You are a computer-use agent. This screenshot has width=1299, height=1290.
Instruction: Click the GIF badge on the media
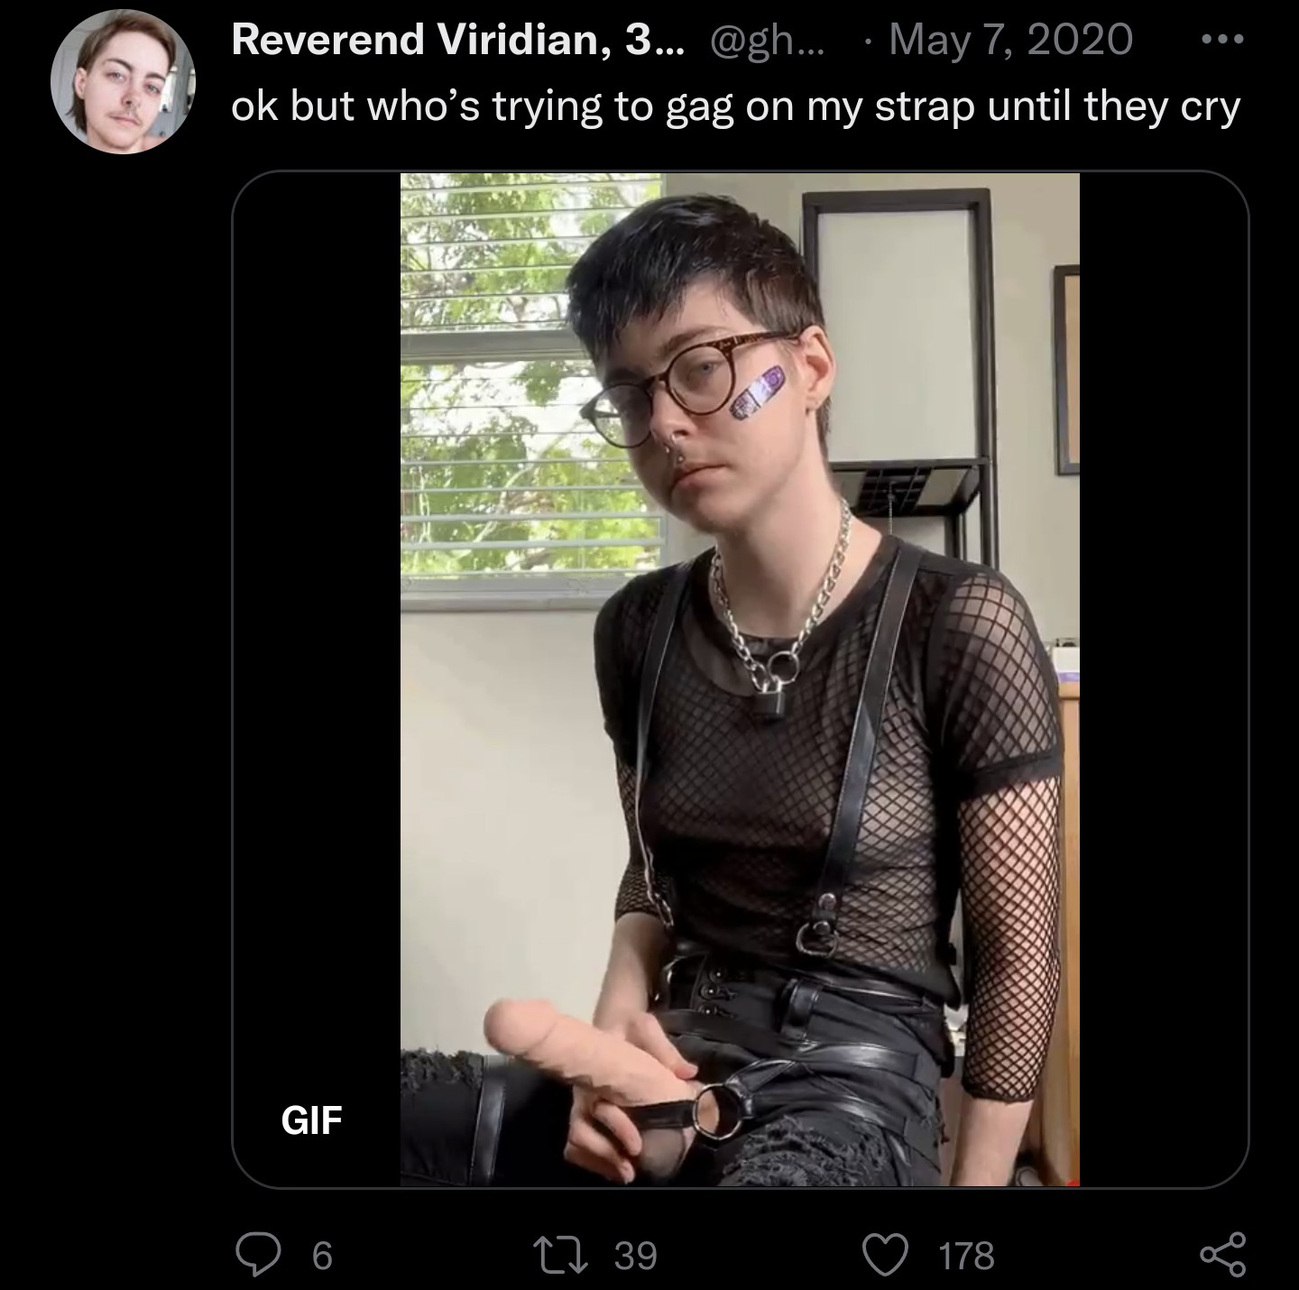tap(311, 1120)
